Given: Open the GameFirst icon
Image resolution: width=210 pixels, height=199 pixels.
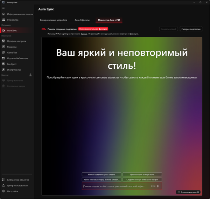Looking at the screenshot, I should 3,53.
